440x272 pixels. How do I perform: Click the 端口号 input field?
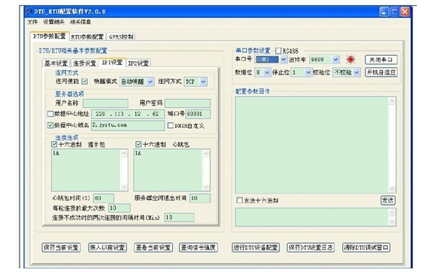click(x=198, y=114)
